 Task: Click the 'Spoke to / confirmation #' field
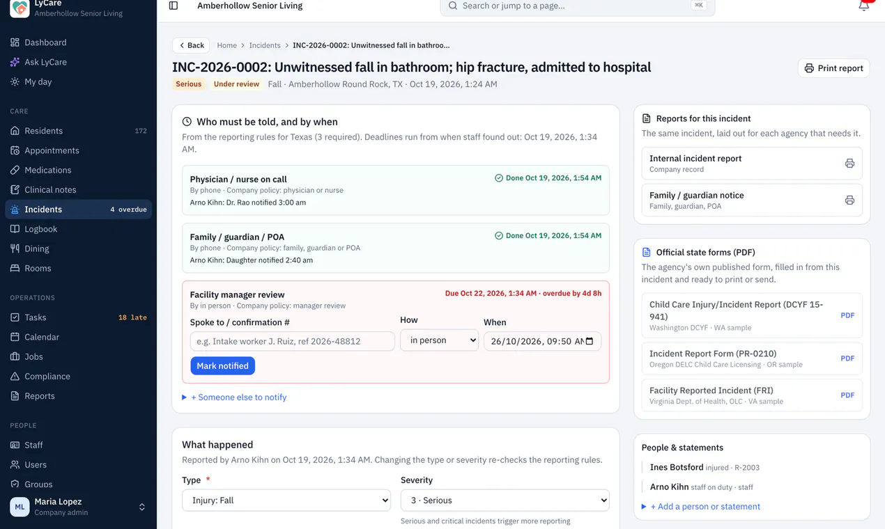point(293,341)
